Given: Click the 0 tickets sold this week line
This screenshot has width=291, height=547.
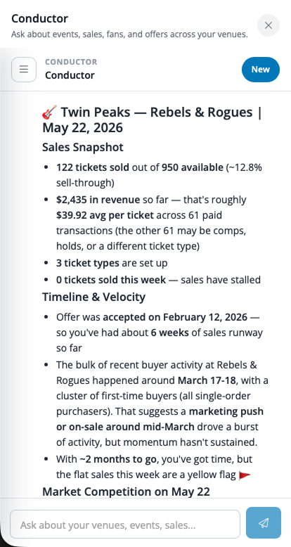Looking at the screenshot, I should click(158, 280).
